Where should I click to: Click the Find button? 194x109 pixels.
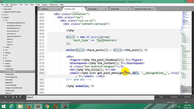point(161,97)
